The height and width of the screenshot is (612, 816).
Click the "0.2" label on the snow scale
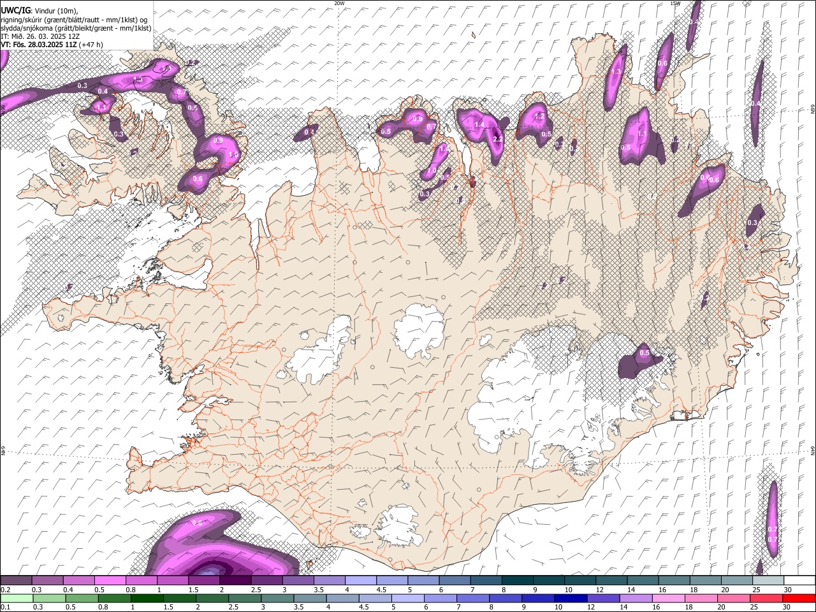point(6,589)
